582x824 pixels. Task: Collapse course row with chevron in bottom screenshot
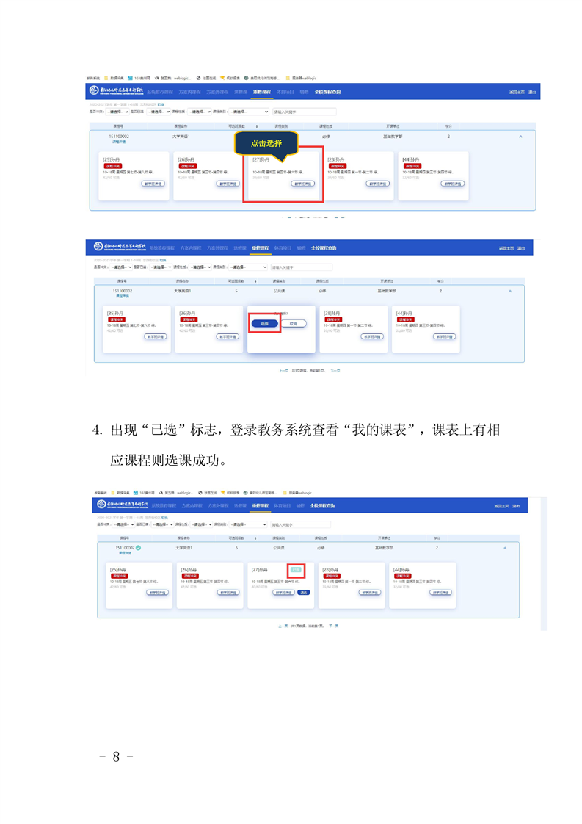(504, 549)
